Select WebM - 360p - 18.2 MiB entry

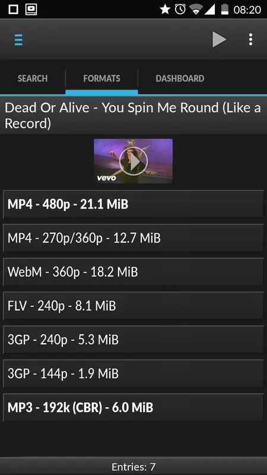pyautogui.click(x=133, y=272)
